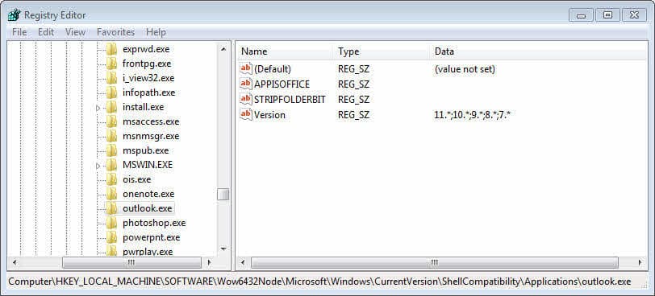Expand the install.exe key
The width and height of the screenshot is (655, 296).
tap(98, 108)
